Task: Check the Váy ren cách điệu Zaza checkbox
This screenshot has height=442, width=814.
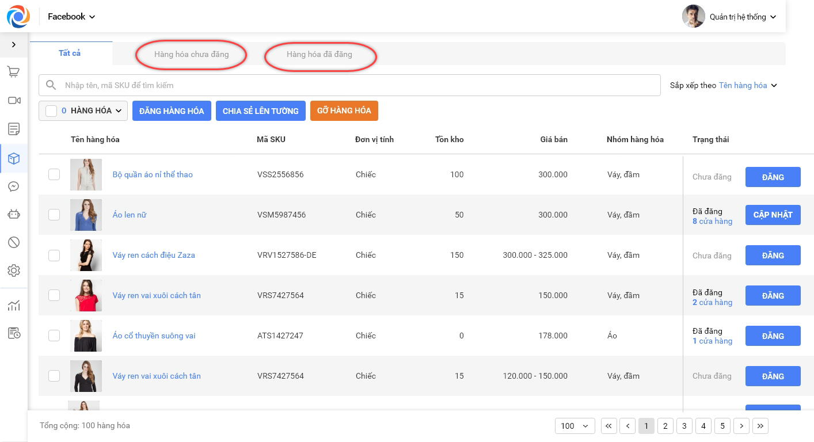Action: [54, 255]
